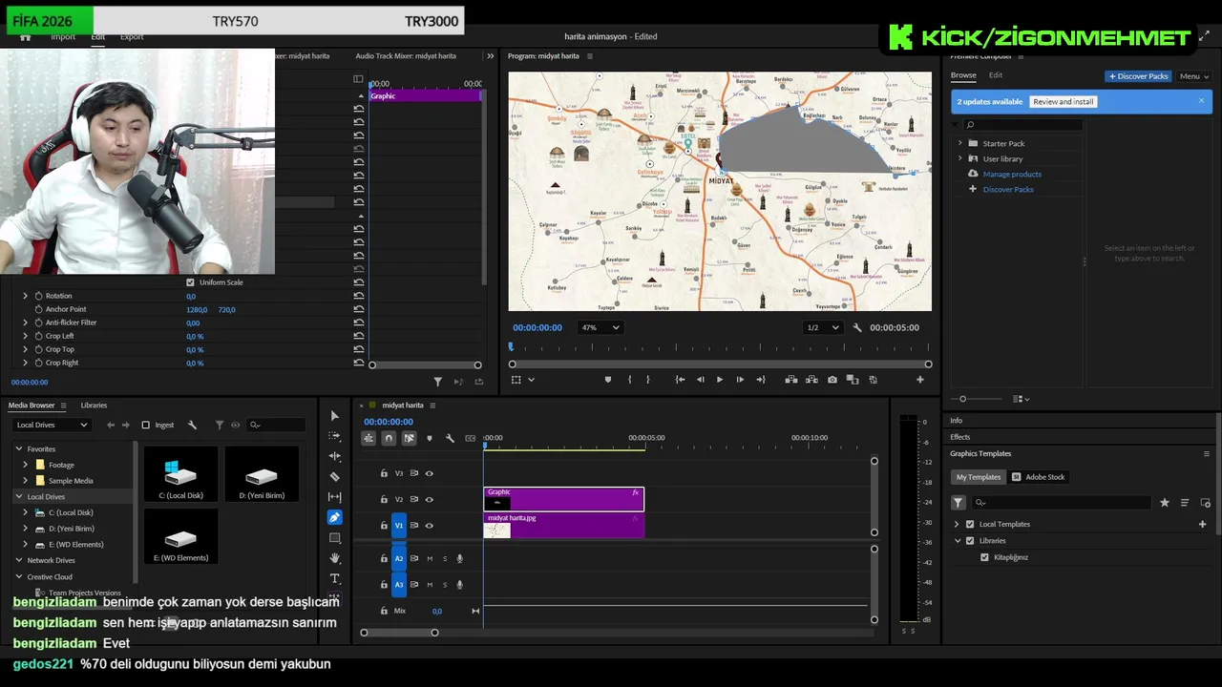Open the 1/2 playback resolution dropdown
The height and width of the screenshot is (687, 1222).
[823, 327]
